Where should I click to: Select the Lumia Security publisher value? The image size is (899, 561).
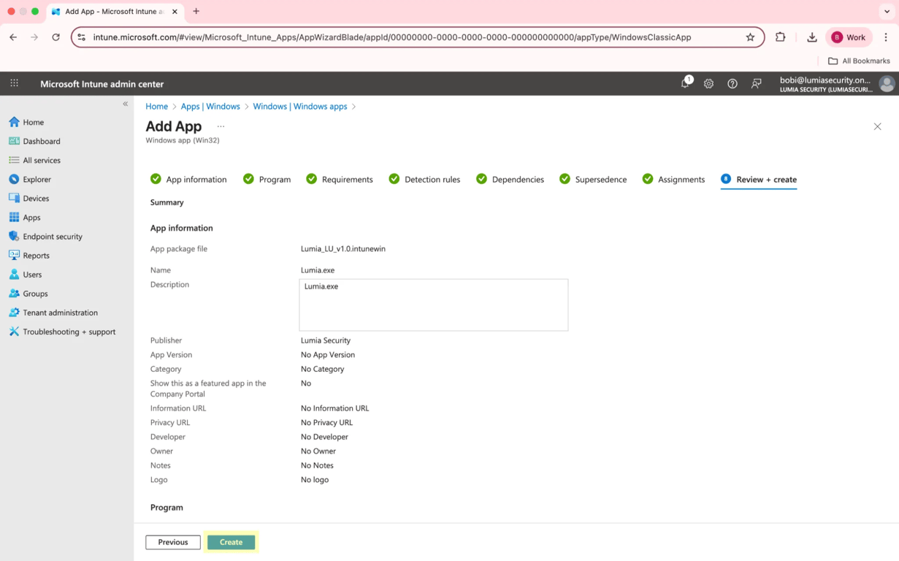click(326, 340)
